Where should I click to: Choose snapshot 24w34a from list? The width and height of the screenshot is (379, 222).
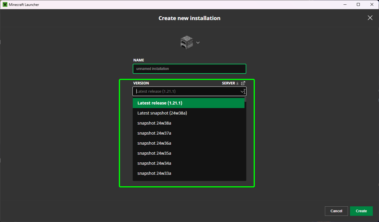pos(189,163)
